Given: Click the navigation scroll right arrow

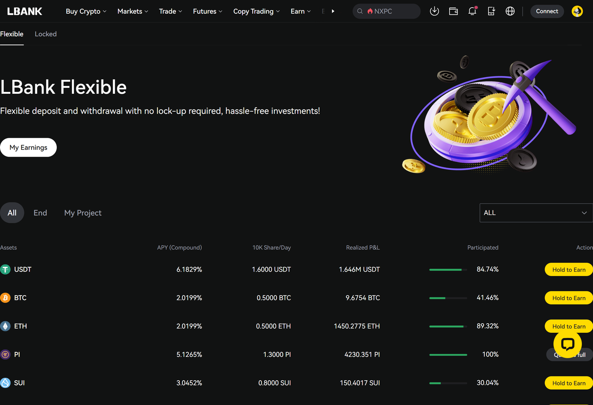Looking at the screenshot, I should click(x=333, y=11).
